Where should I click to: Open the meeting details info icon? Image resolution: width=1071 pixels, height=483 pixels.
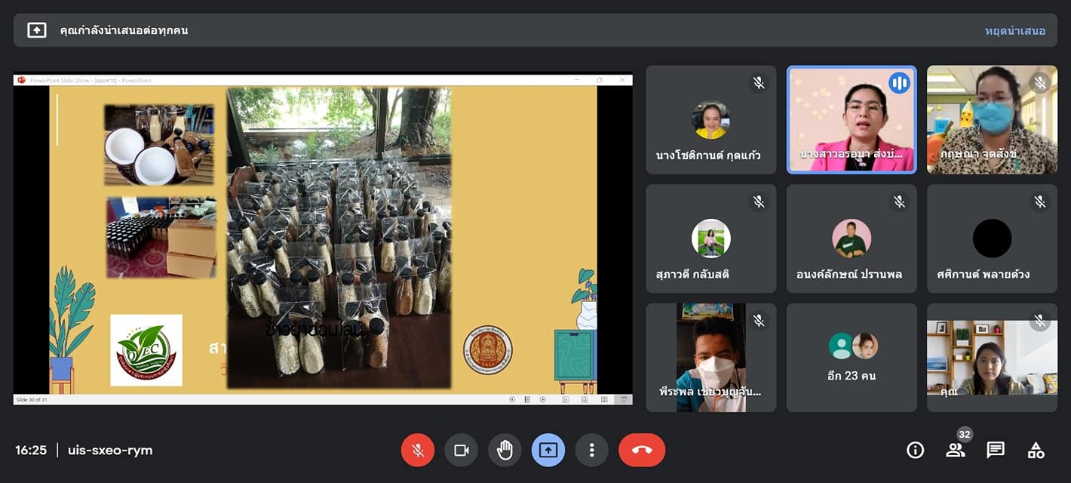tap(915, 451)
